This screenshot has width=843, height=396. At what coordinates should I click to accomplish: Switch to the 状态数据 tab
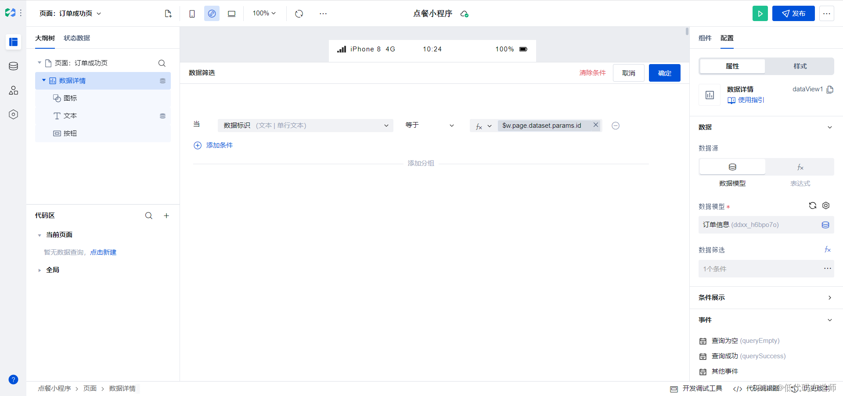coord(77,38)
